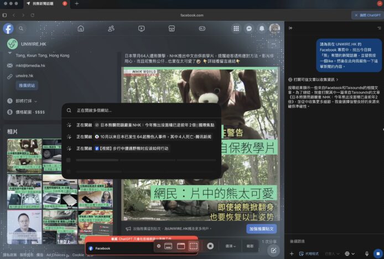Click the microphone icon in ChatGPT panel

367,253
